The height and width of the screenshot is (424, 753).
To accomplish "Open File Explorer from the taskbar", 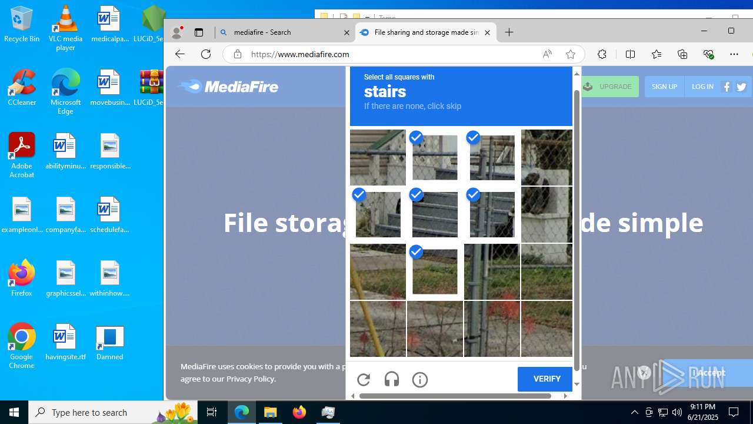I will click(271, 412).
